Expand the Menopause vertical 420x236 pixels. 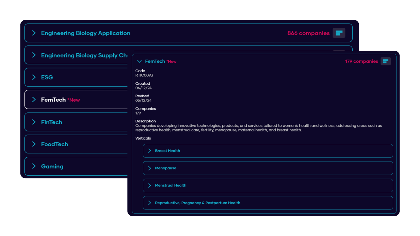tap(150, 168)
